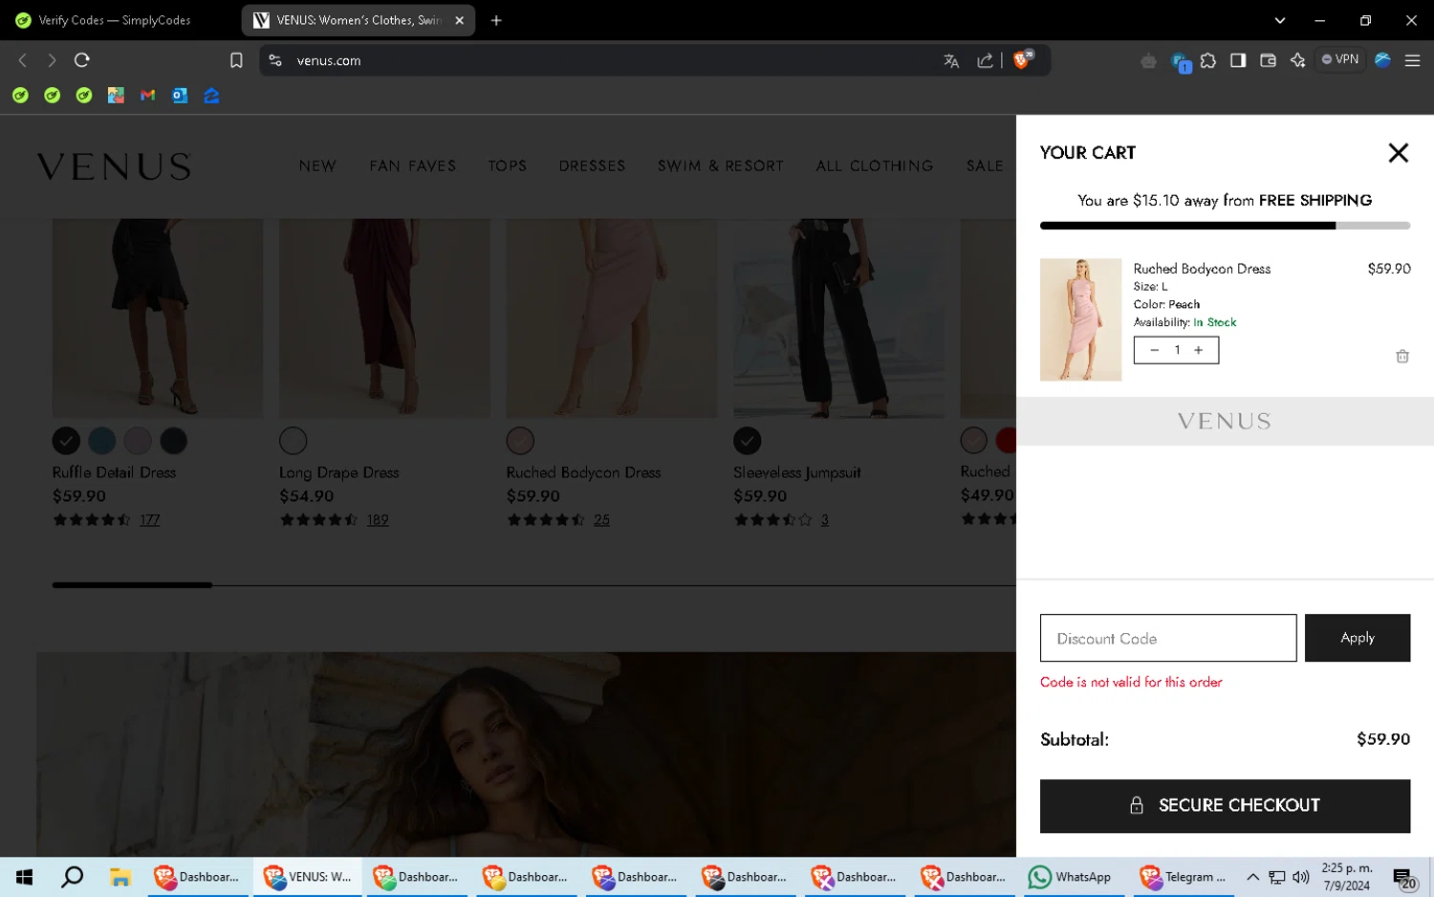Image resolution: width=1434 pixels, height=897 pixels.
Task: Increase cart item quantity with plus
Action: coord(1199,350)
